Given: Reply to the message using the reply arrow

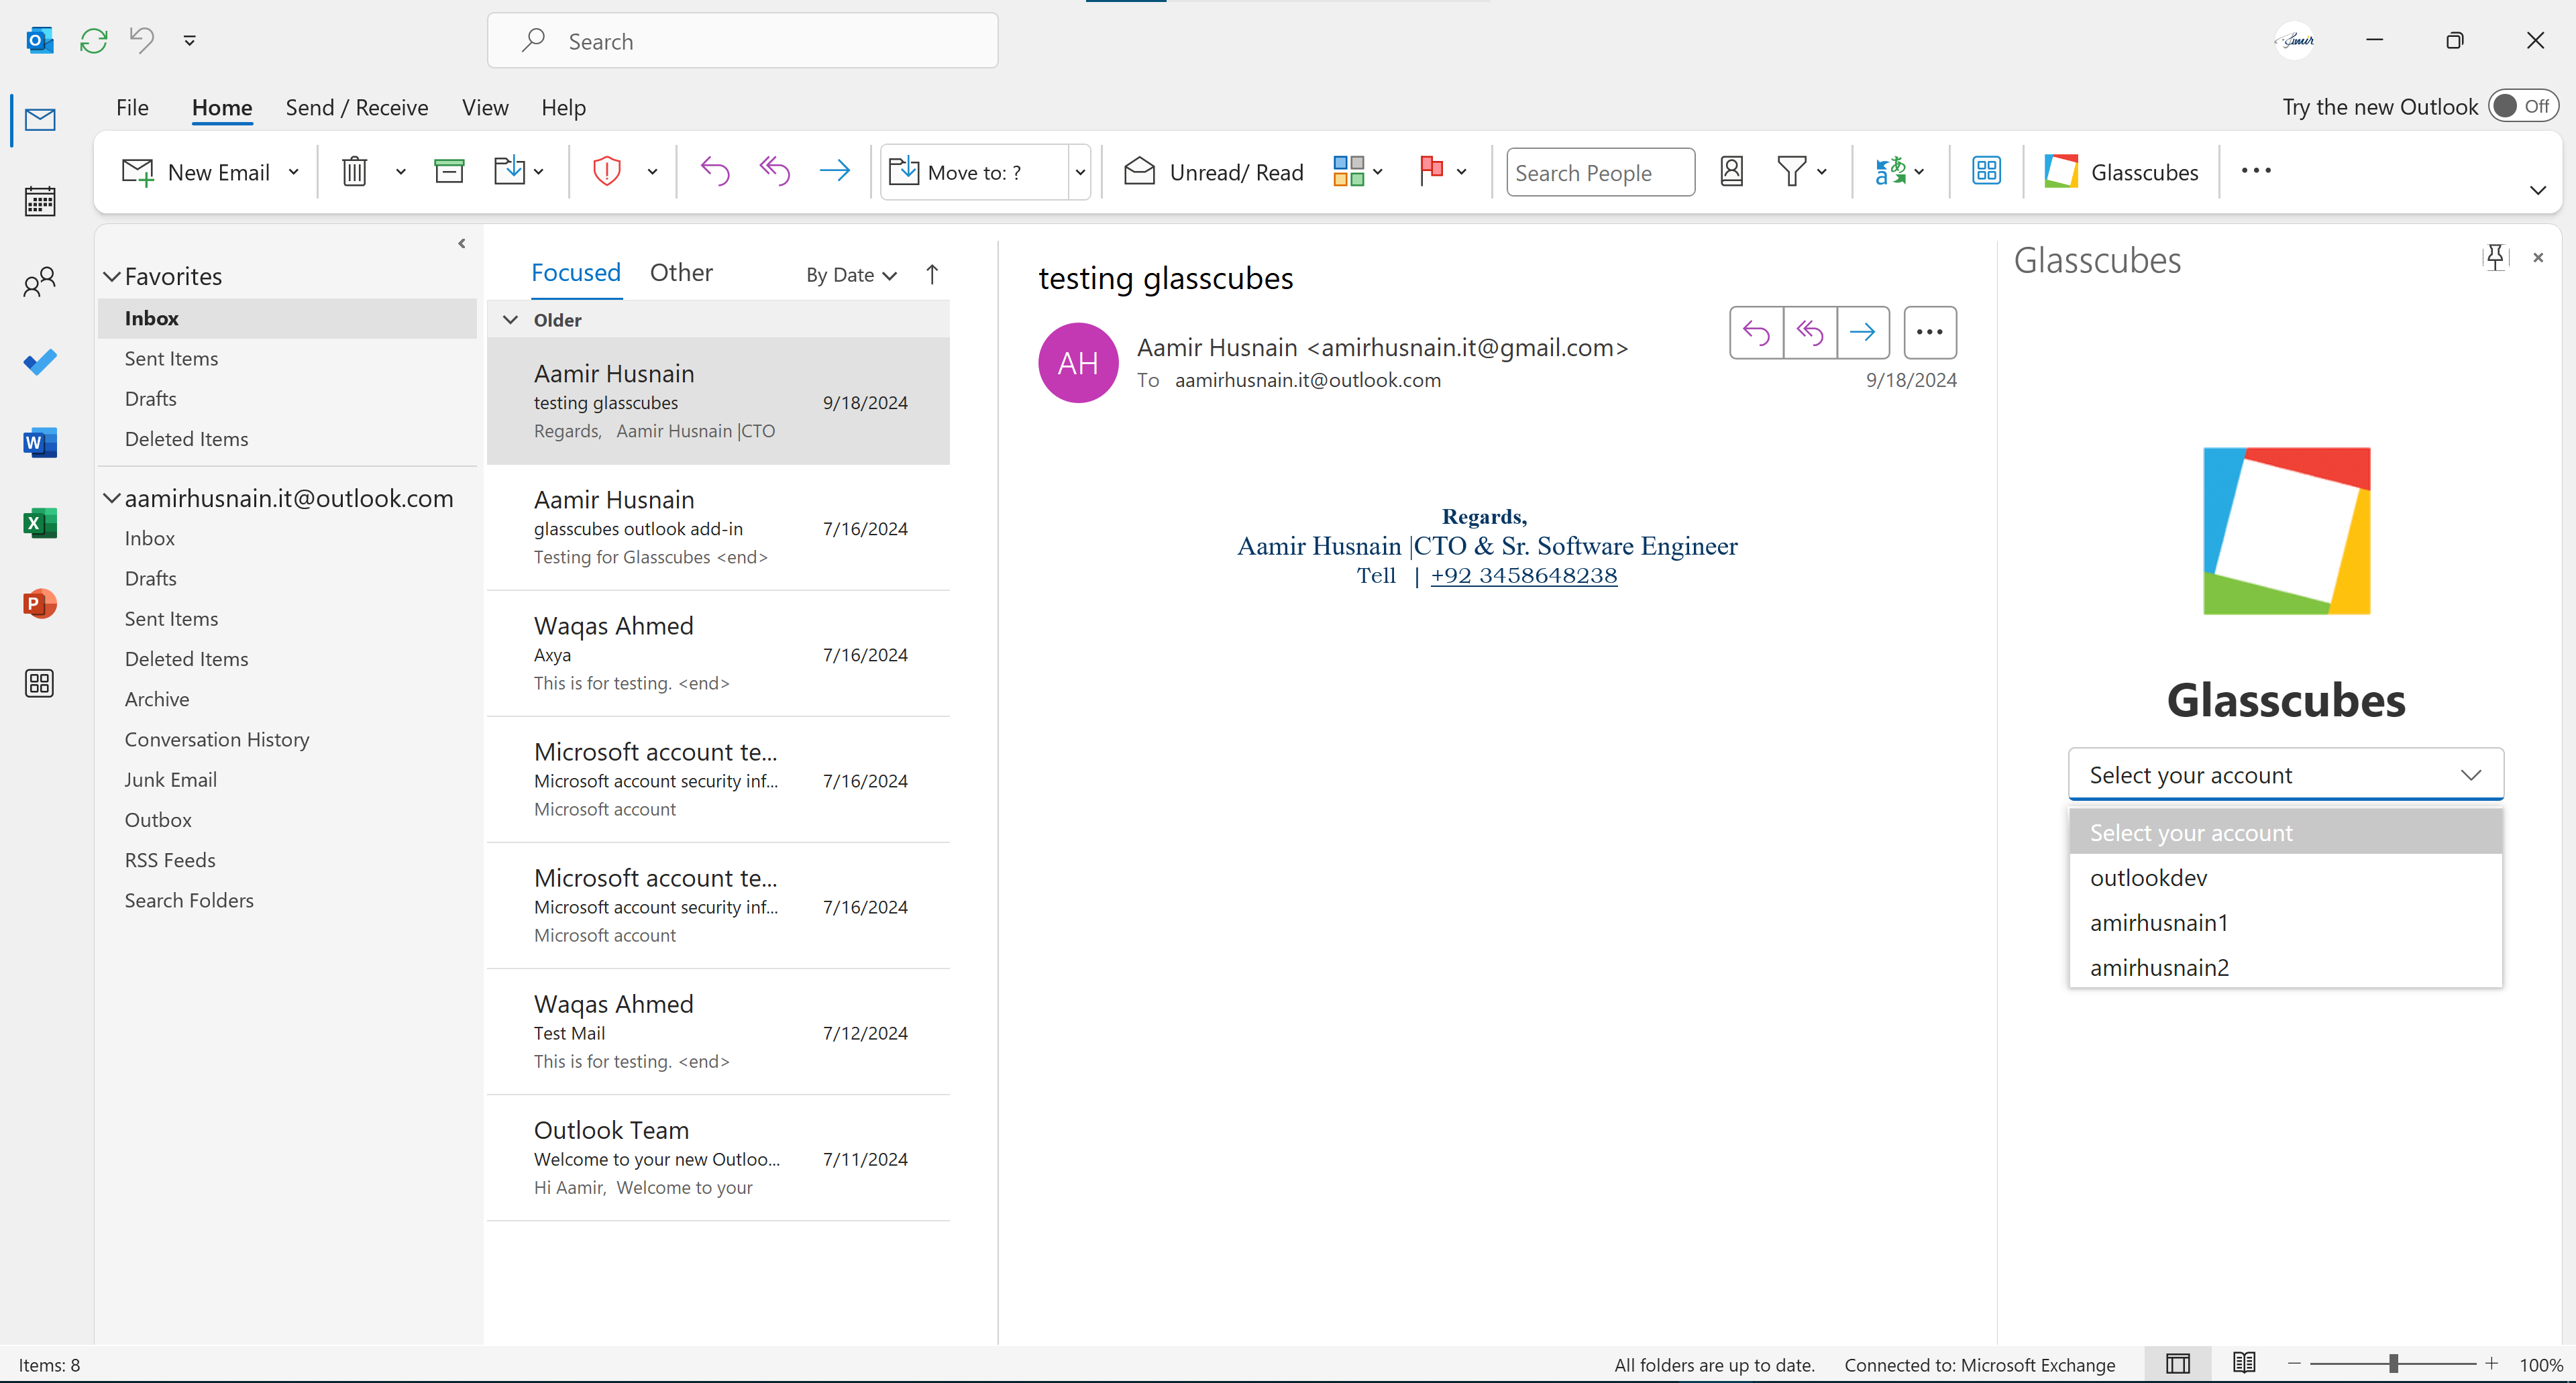Looking at the screenshot, I should (1757, 331).
